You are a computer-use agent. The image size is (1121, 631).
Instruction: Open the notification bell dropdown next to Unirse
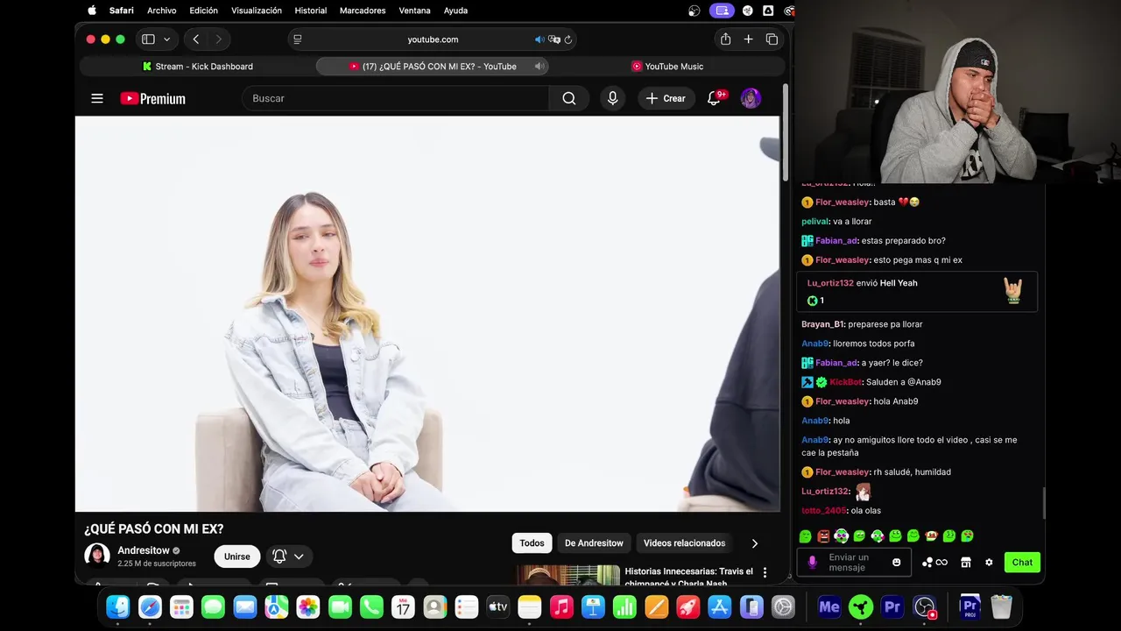point(289,557)
